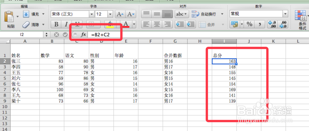Image resolution: width=309 pixels, height=131 pixels.
Task: Click the Fill (填充) down-arrow icon
Action: click(26, 14)
